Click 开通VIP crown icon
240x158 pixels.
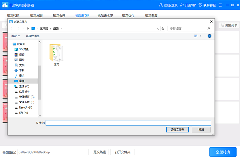[x=182, y=5]
